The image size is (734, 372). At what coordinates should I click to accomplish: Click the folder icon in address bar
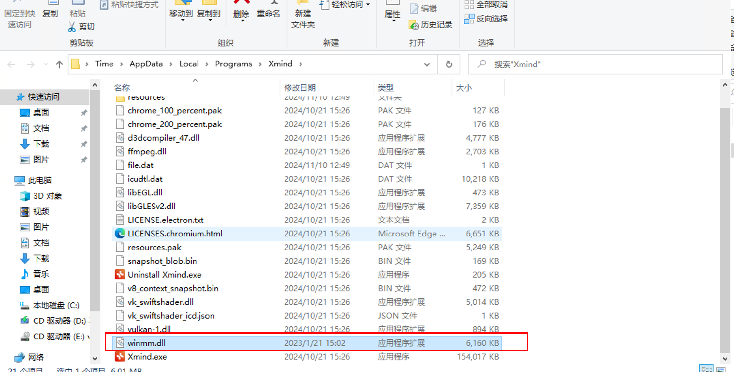click(x=76, y=64)
